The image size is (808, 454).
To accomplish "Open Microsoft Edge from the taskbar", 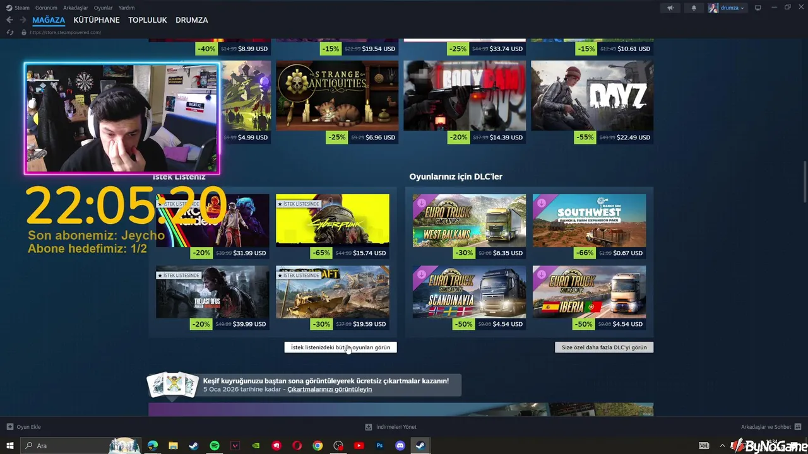I will (153, 446).
